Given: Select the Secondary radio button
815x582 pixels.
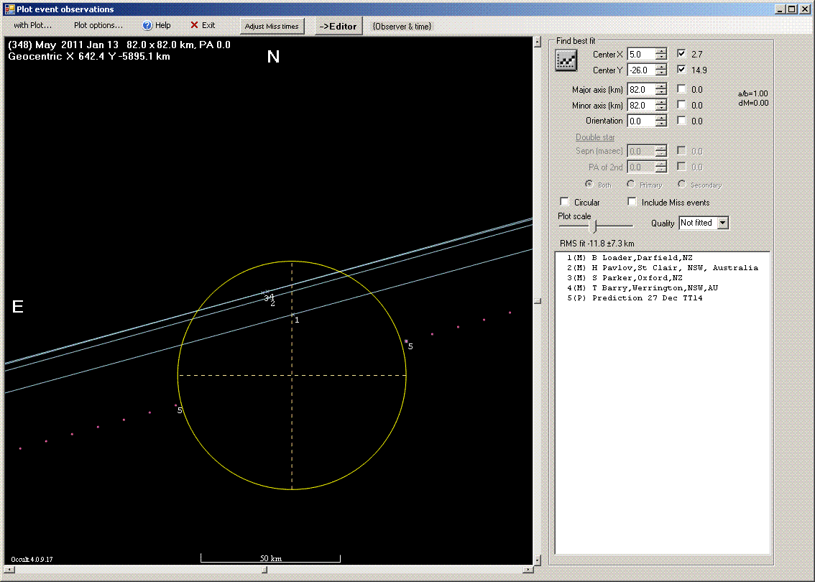Looking at the screenshot, I should 681,184.
